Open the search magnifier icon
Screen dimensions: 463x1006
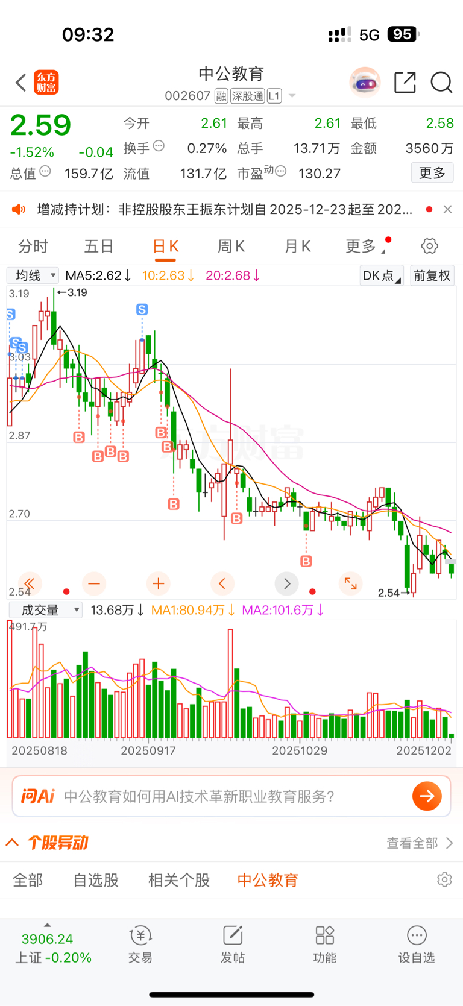tap(441, 83)
